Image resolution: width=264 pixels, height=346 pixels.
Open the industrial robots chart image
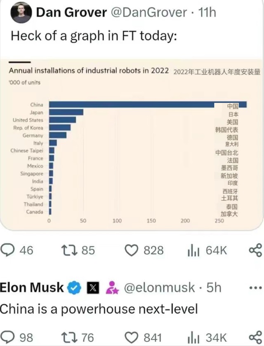tap(132, 145)
